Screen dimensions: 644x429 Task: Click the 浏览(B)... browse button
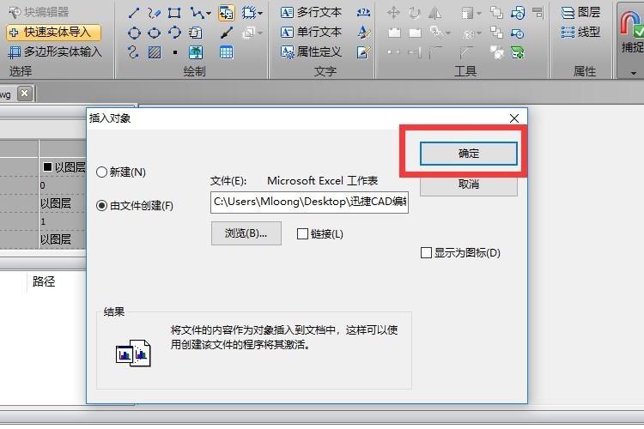pyautogui.click(x=246, y=233)
